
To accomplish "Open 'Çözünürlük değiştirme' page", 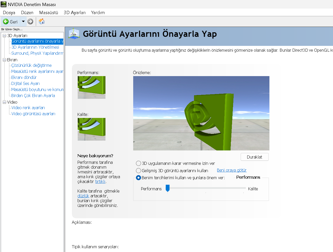I will point(32,65).
